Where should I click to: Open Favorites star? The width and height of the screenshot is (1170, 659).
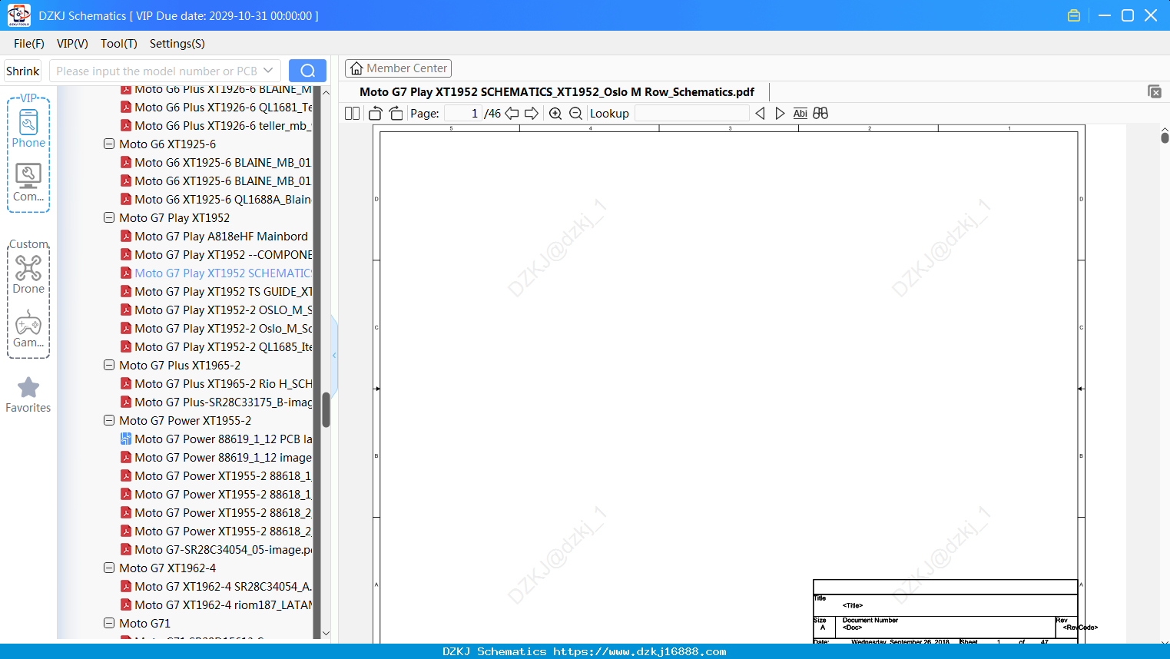pyautogui.click(x=28, y=395)
